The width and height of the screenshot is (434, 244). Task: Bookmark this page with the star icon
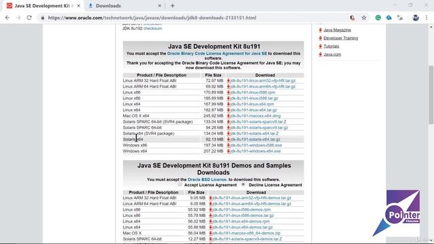363,18
